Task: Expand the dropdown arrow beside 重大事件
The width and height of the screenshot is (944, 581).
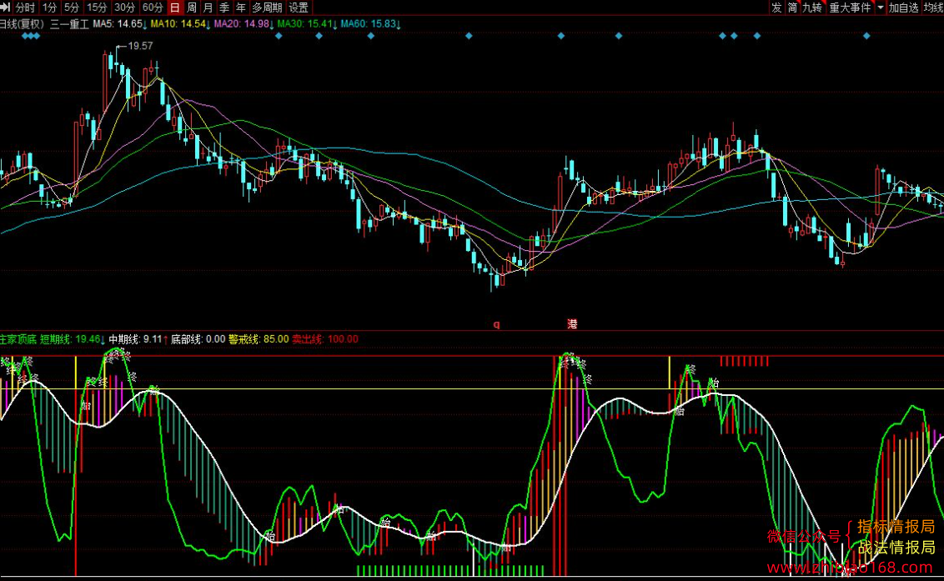Action: click(x=880, y=8)
